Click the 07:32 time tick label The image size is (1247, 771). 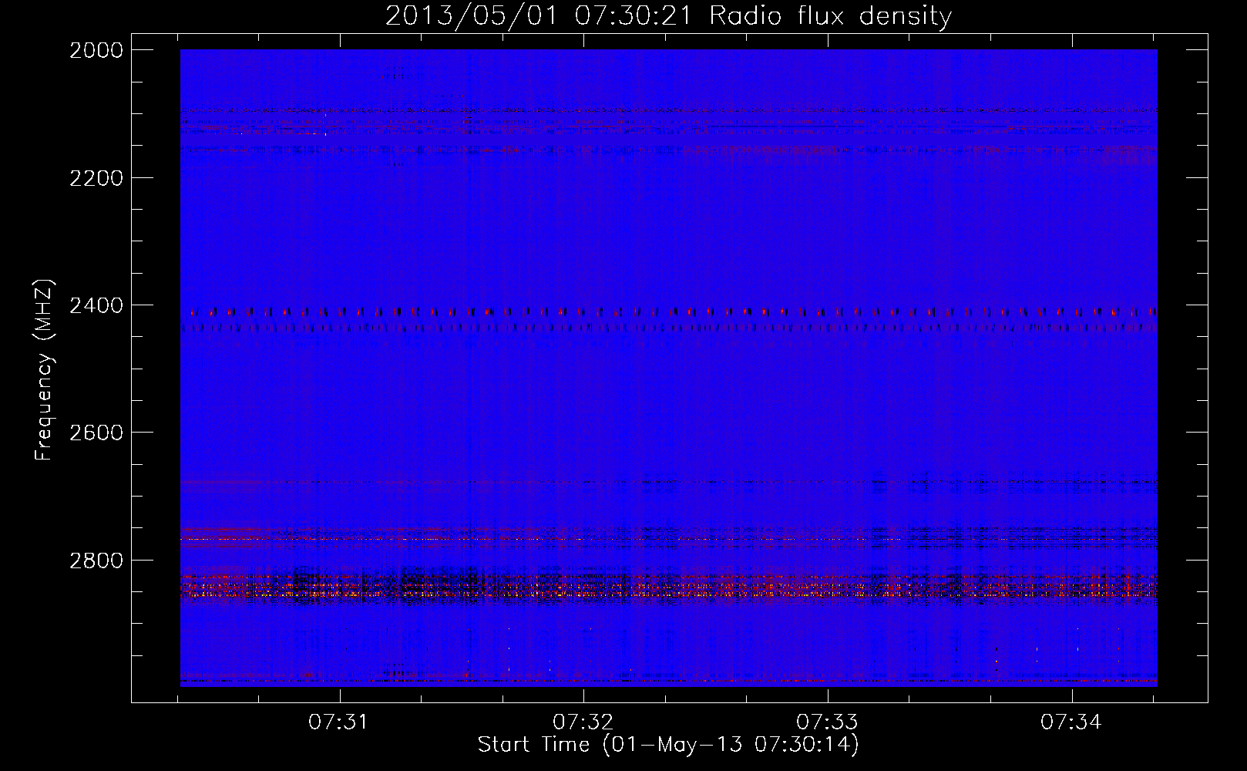(x=582, y=722)
